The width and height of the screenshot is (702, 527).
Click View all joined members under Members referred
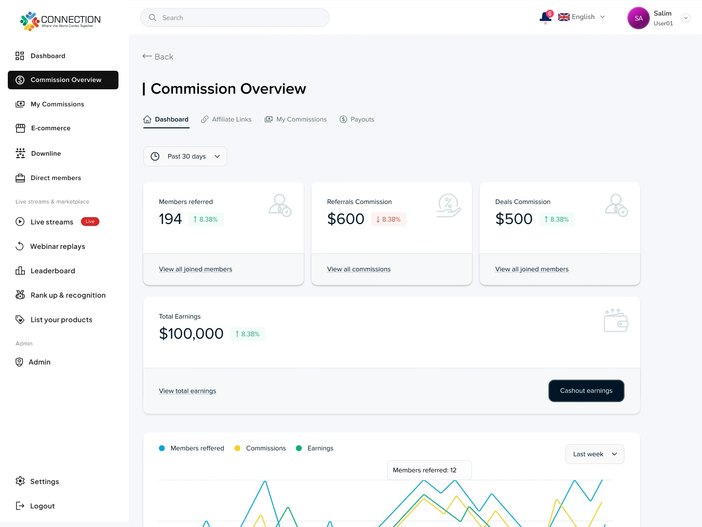pos(195,269)
